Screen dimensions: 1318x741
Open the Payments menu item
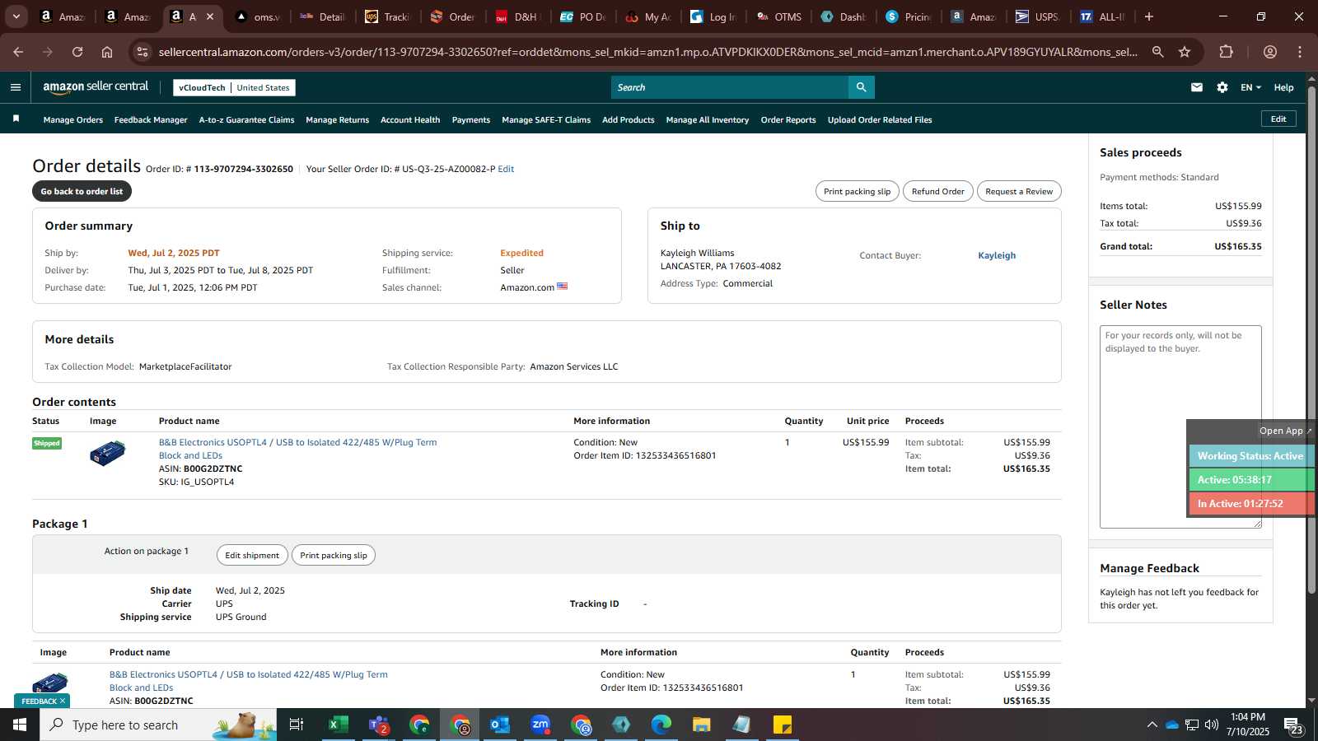coord(471,120)
